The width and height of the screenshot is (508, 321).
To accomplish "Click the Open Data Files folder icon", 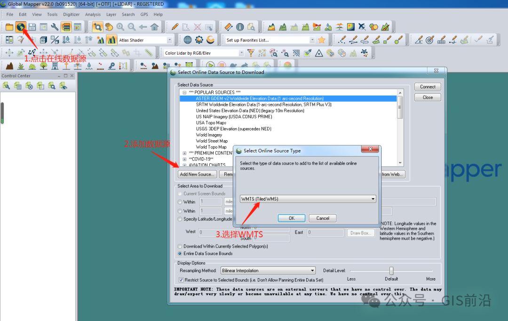I will click(9, 27).
